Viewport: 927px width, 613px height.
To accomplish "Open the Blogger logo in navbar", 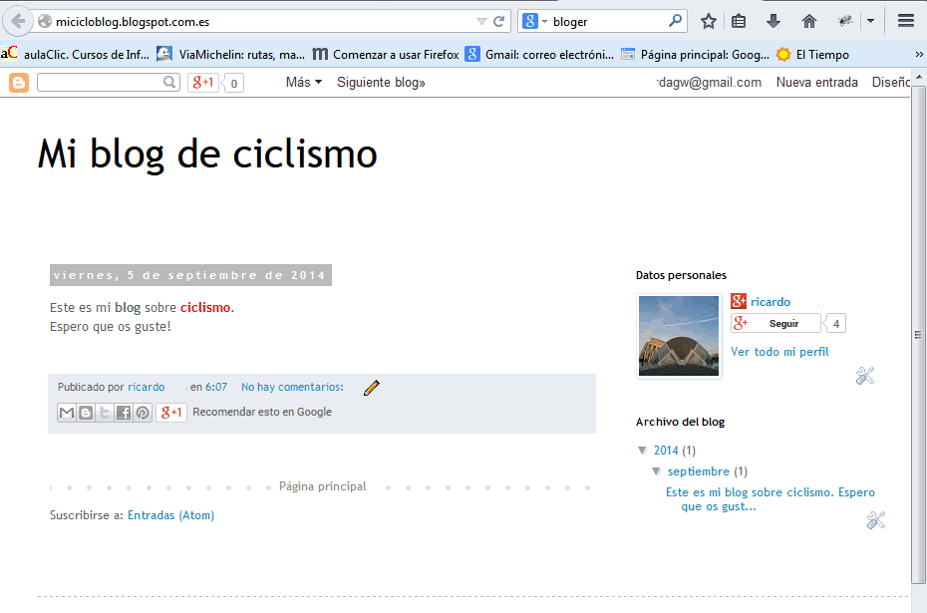I will [x=19, y=83].
